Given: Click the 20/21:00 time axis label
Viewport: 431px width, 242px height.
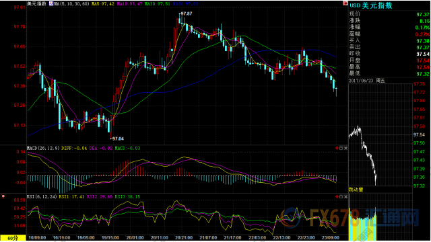Looking at the screenshot, I should click(x=184, y=237).
